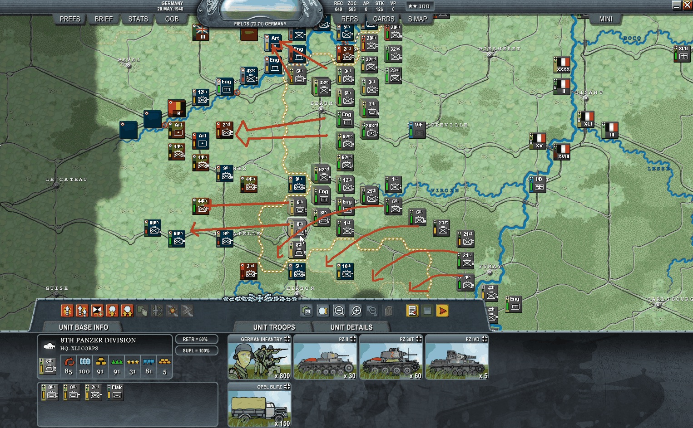693x428 pixels.
Task: Open the CARDS menu
Action: (384, 19)
